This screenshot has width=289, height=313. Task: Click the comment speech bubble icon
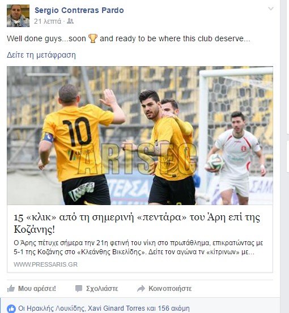79,289
